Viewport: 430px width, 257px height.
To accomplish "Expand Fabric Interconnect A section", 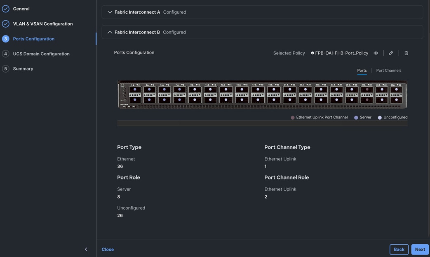I will (110, 12).
